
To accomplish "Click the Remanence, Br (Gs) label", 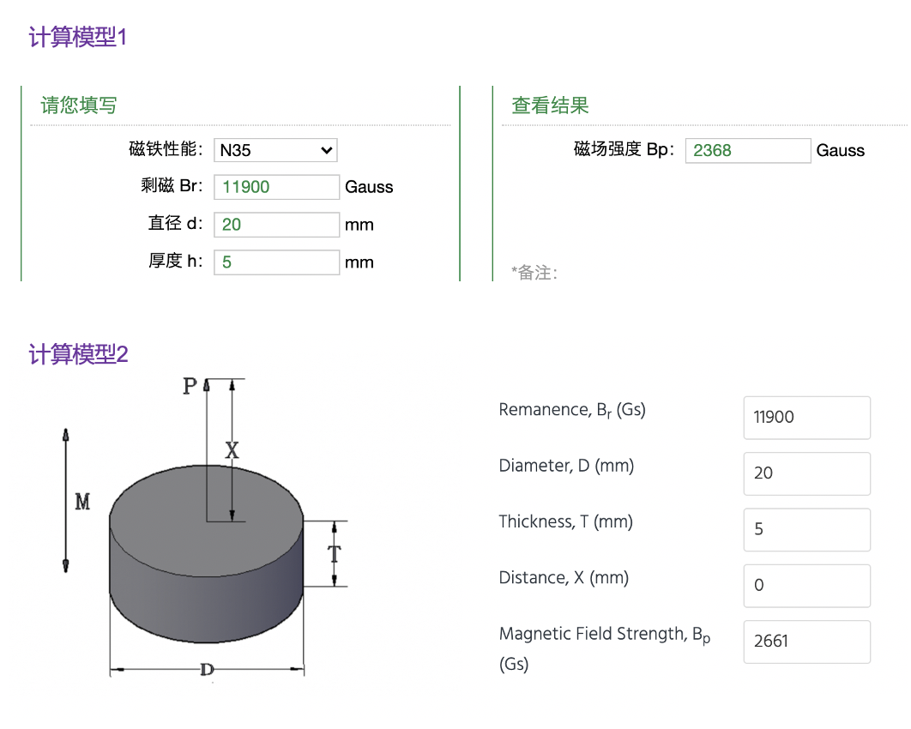I will click(x=572, y=410).
